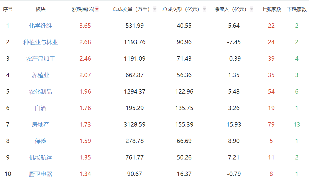Sort by 净流入（亿元） using its arrow

coord(251,9)
